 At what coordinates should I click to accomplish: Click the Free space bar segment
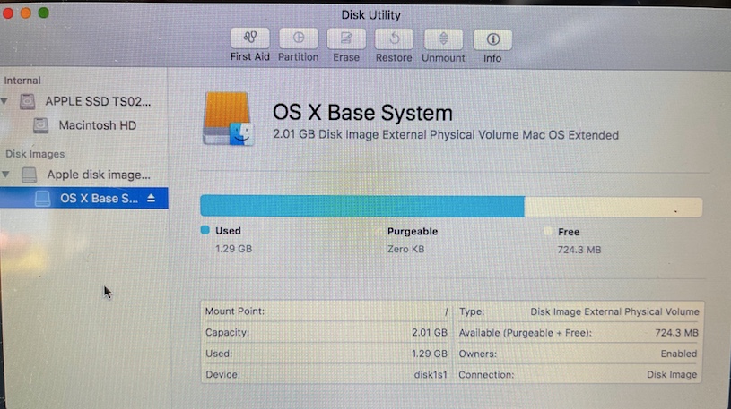coord(614,207)
